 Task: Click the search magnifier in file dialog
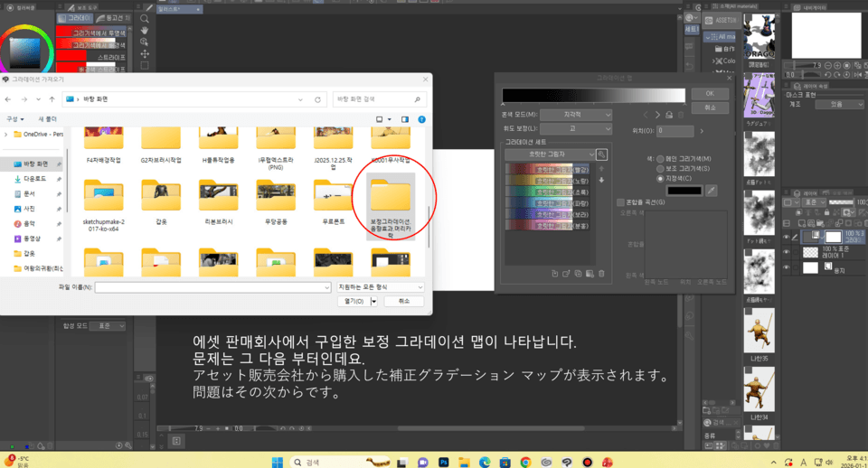(418, 99)
